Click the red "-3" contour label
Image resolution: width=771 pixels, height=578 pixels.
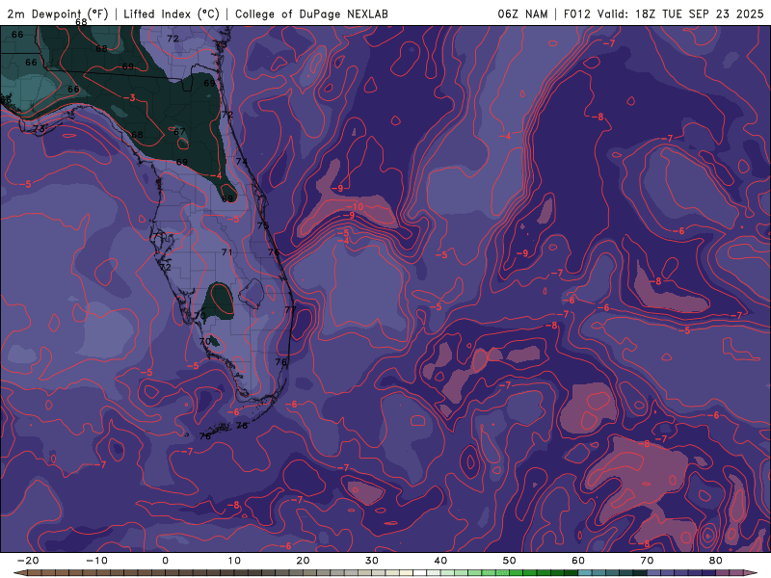click(x=130, y=98)
